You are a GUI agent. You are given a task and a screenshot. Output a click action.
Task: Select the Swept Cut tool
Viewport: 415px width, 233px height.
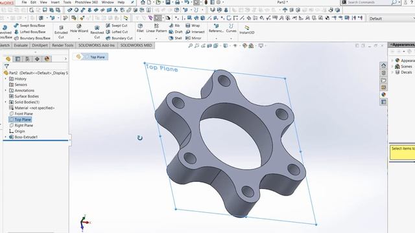click(117, 26)
